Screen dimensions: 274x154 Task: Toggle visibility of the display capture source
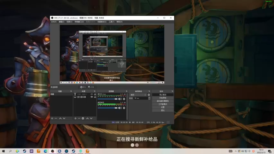tap(91, 97)
